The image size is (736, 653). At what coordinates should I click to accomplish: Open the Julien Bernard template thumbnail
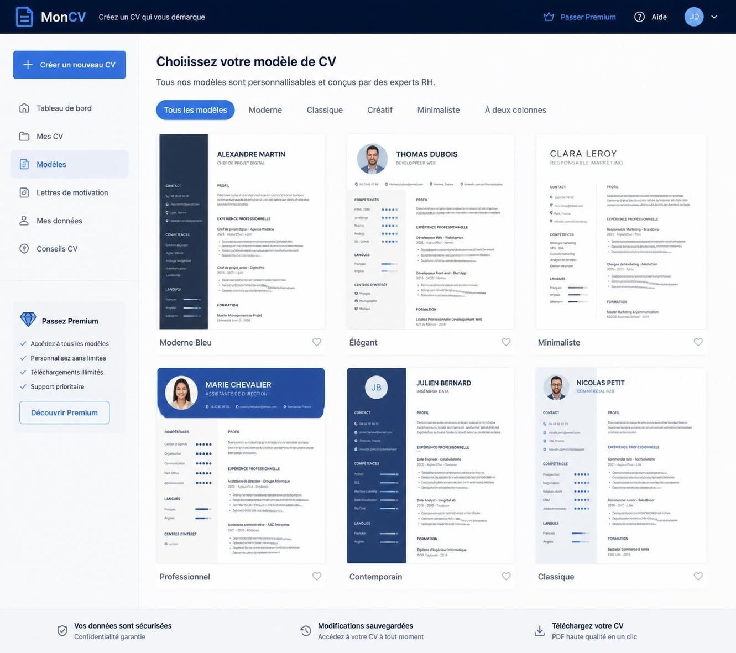tap(430, 466)
